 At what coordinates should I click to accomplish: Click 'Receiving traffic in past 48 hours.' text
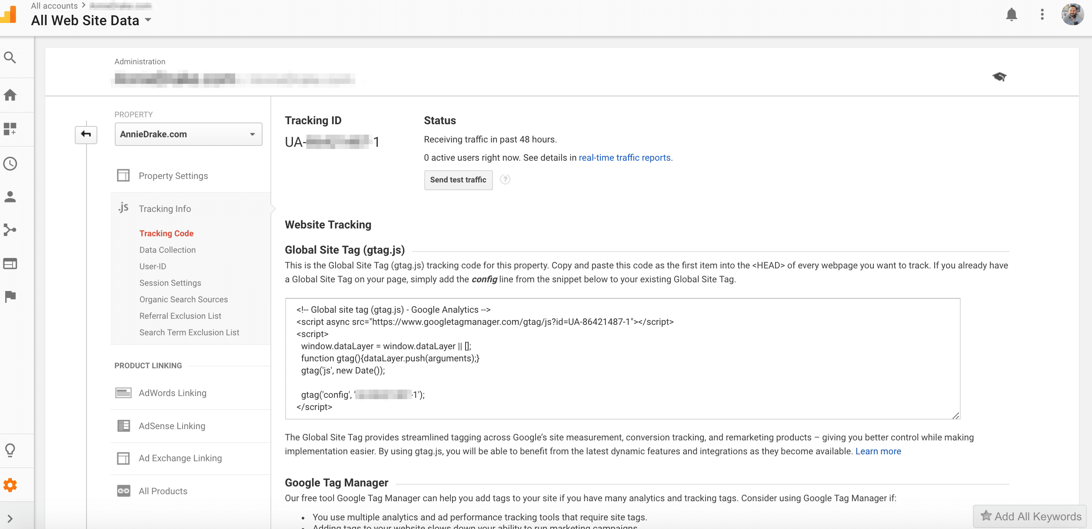(490, 139)
